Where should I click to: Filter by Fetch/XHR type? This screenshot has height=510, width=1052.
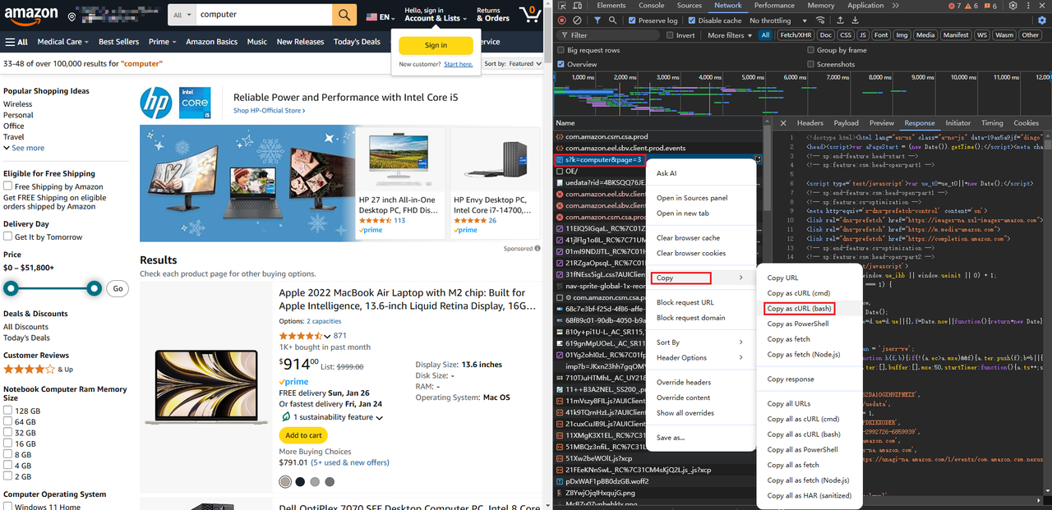tap(795, 35)
